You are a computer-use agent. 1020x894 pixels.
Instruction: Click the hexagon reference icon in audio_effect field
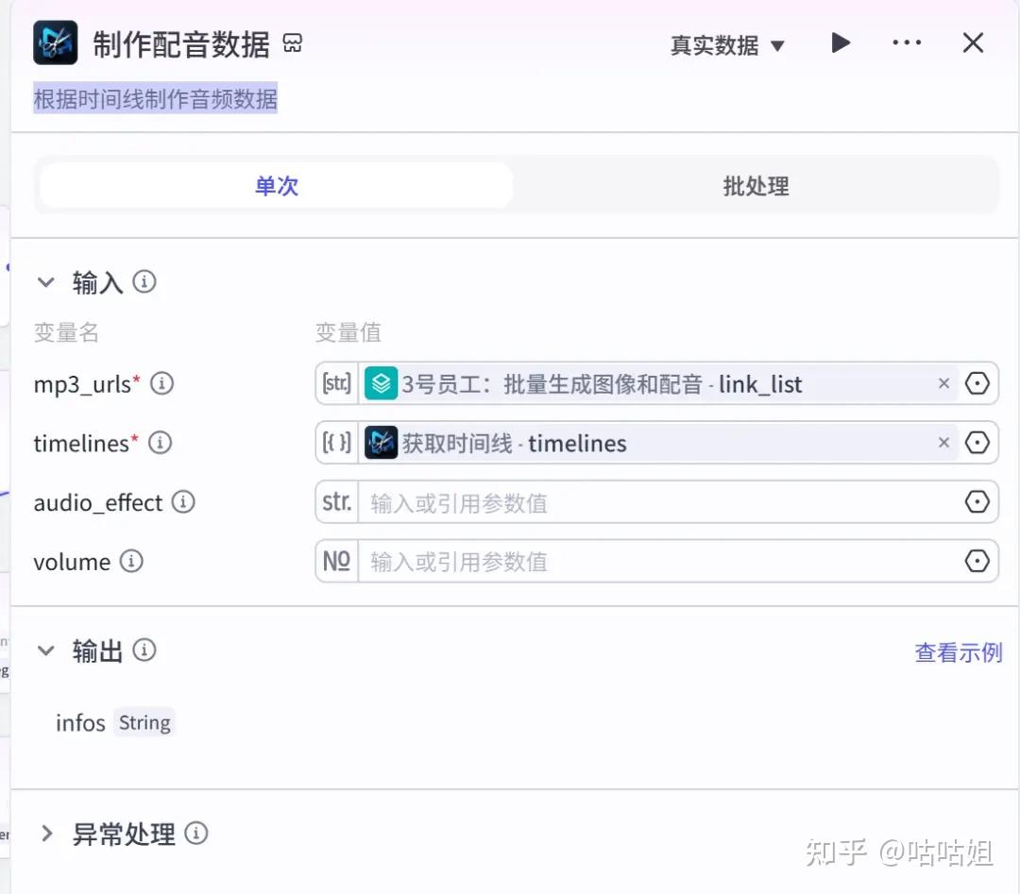[977, 502]
